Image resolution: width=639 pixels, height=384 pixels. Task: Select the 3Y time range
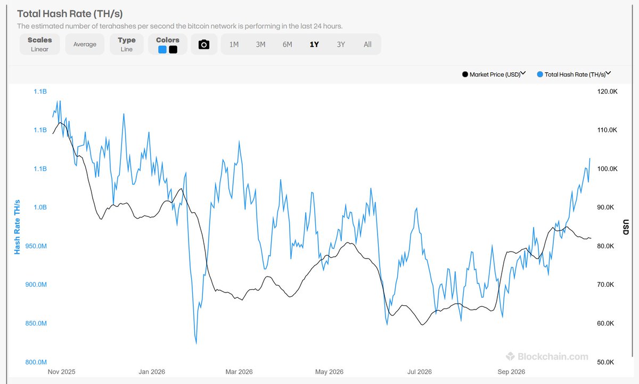pyautogui.click(x=341, y=44)
